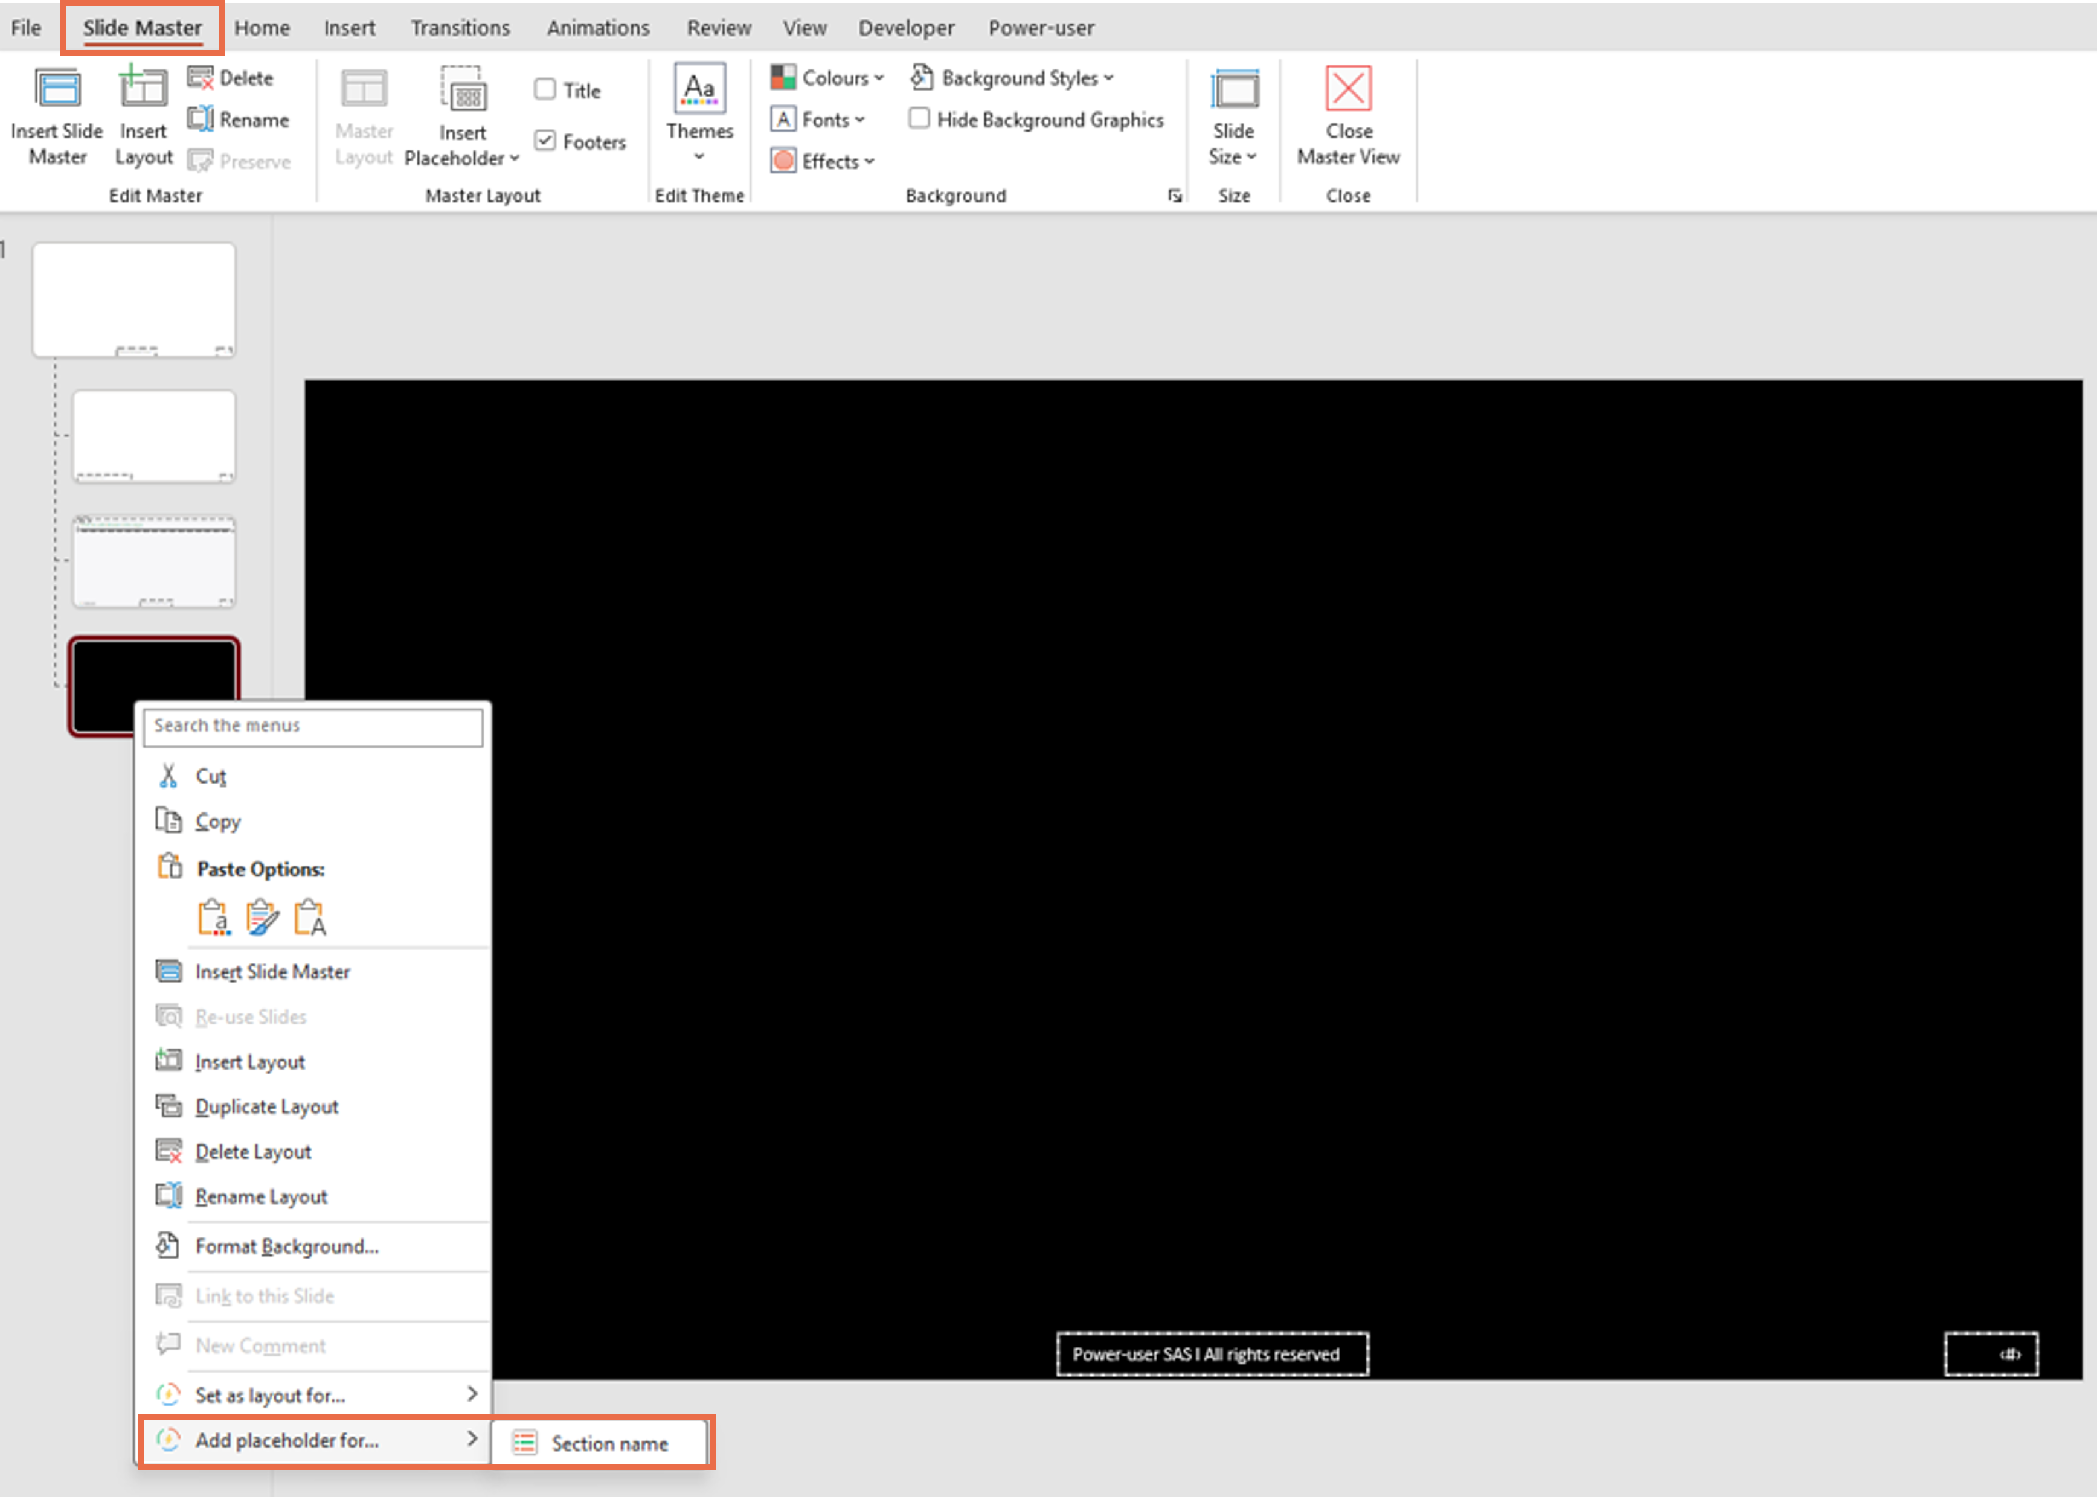Click the Master Layout icon
This screenshot has height=1497, width=2097.
pyautogui.click(x=364, y=89)
